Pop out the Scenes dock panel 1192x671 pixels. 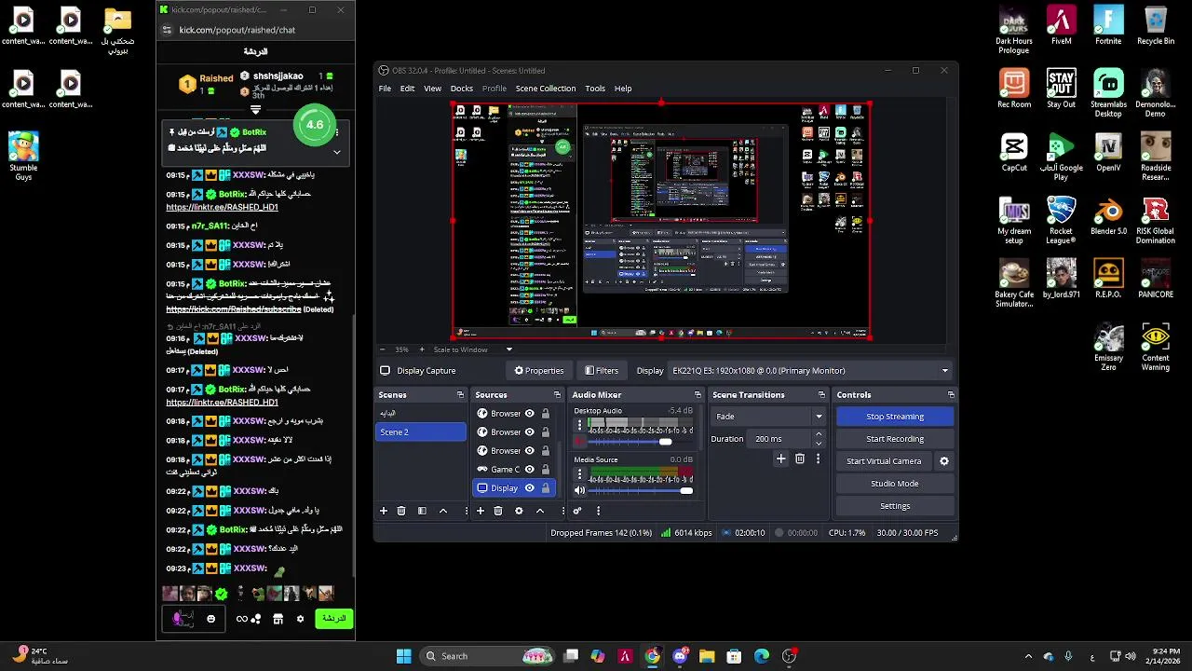460,395
